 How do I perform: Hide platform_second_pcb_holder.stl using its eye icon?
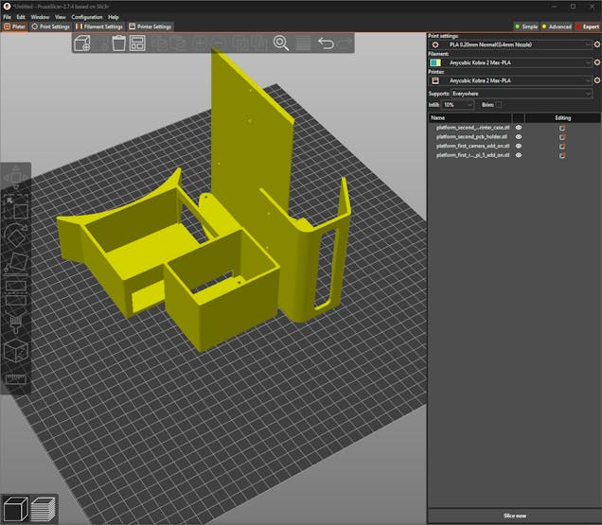pyautogui.click(x=519, y=137)
